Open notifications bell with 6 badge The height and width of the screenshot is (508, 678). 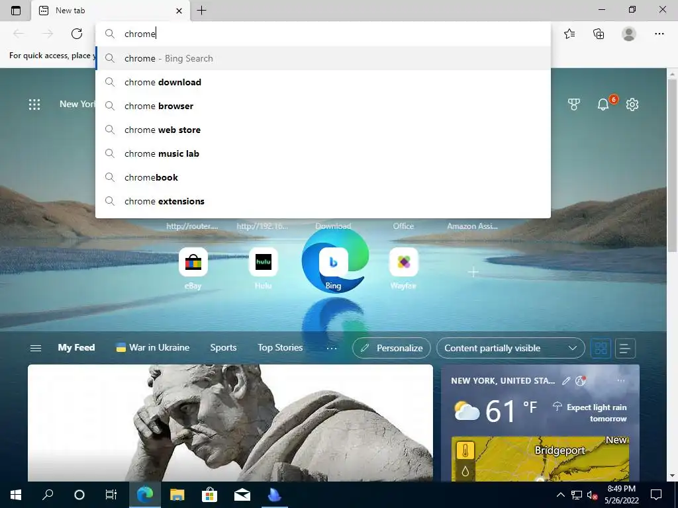pos(603,104)
